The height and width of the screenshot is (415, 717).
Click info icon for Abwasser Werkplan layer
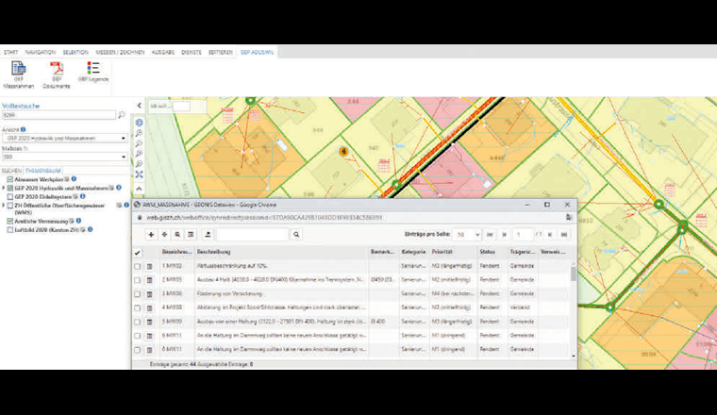pos(74,179)
